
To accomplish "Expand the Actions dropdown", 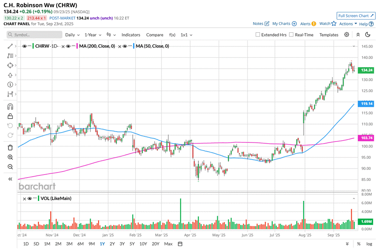I will click(x=348, y=24).
